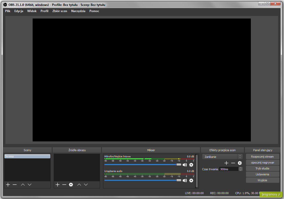284x199 pixels.
Task: Click Urządzenie audio 0.0 dB value
Action: tap(190, 171)
